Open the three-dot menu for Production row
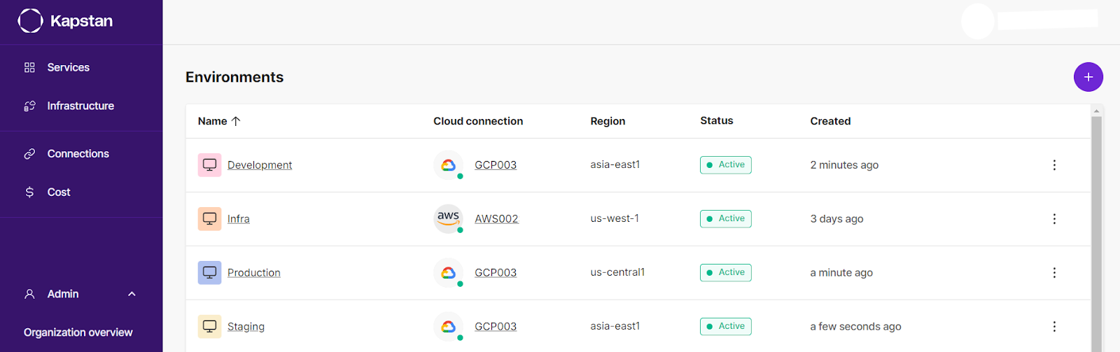This screenshot has height=352, width=1120. pos(1054,273)
